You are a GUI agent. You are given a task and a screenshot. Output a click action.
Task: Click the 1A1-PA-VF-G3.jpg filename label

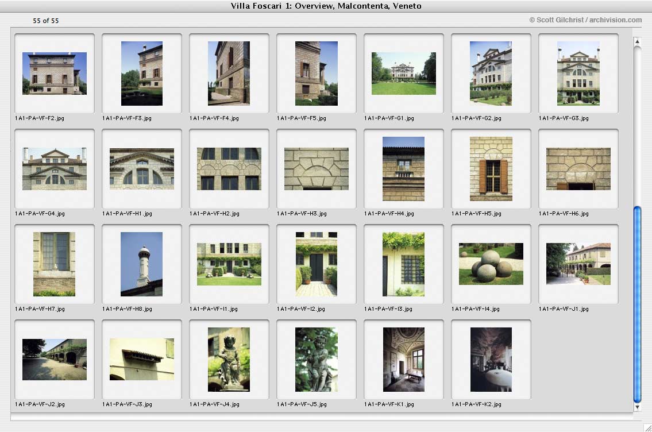(564, 118)
